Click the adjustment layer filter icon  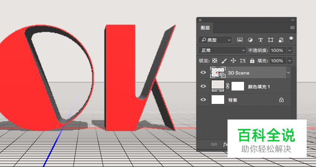tap(250, 40)
